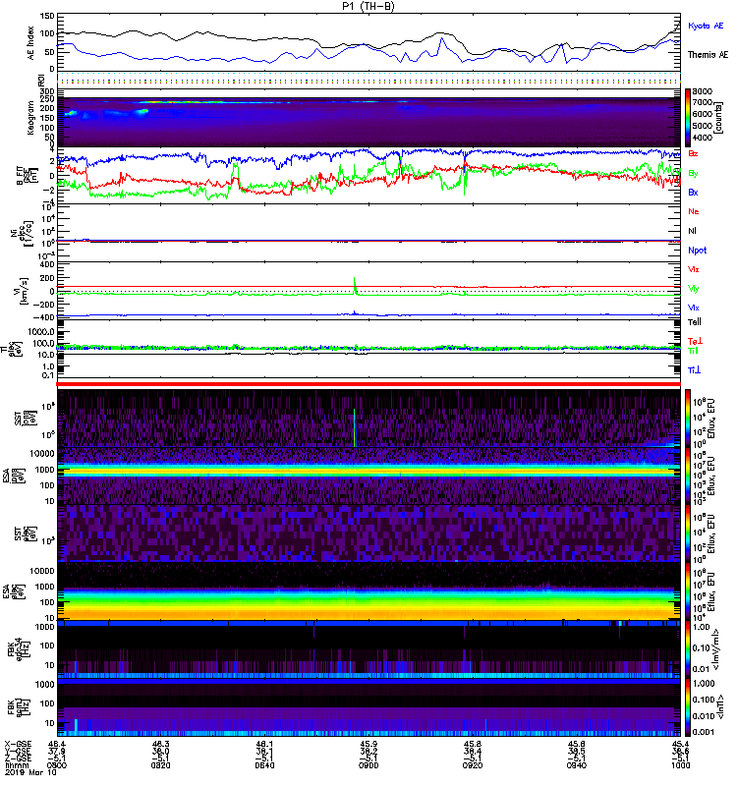Click the '1000' time tick label
The image size is (737, 786).
click(x=680, y=765)
